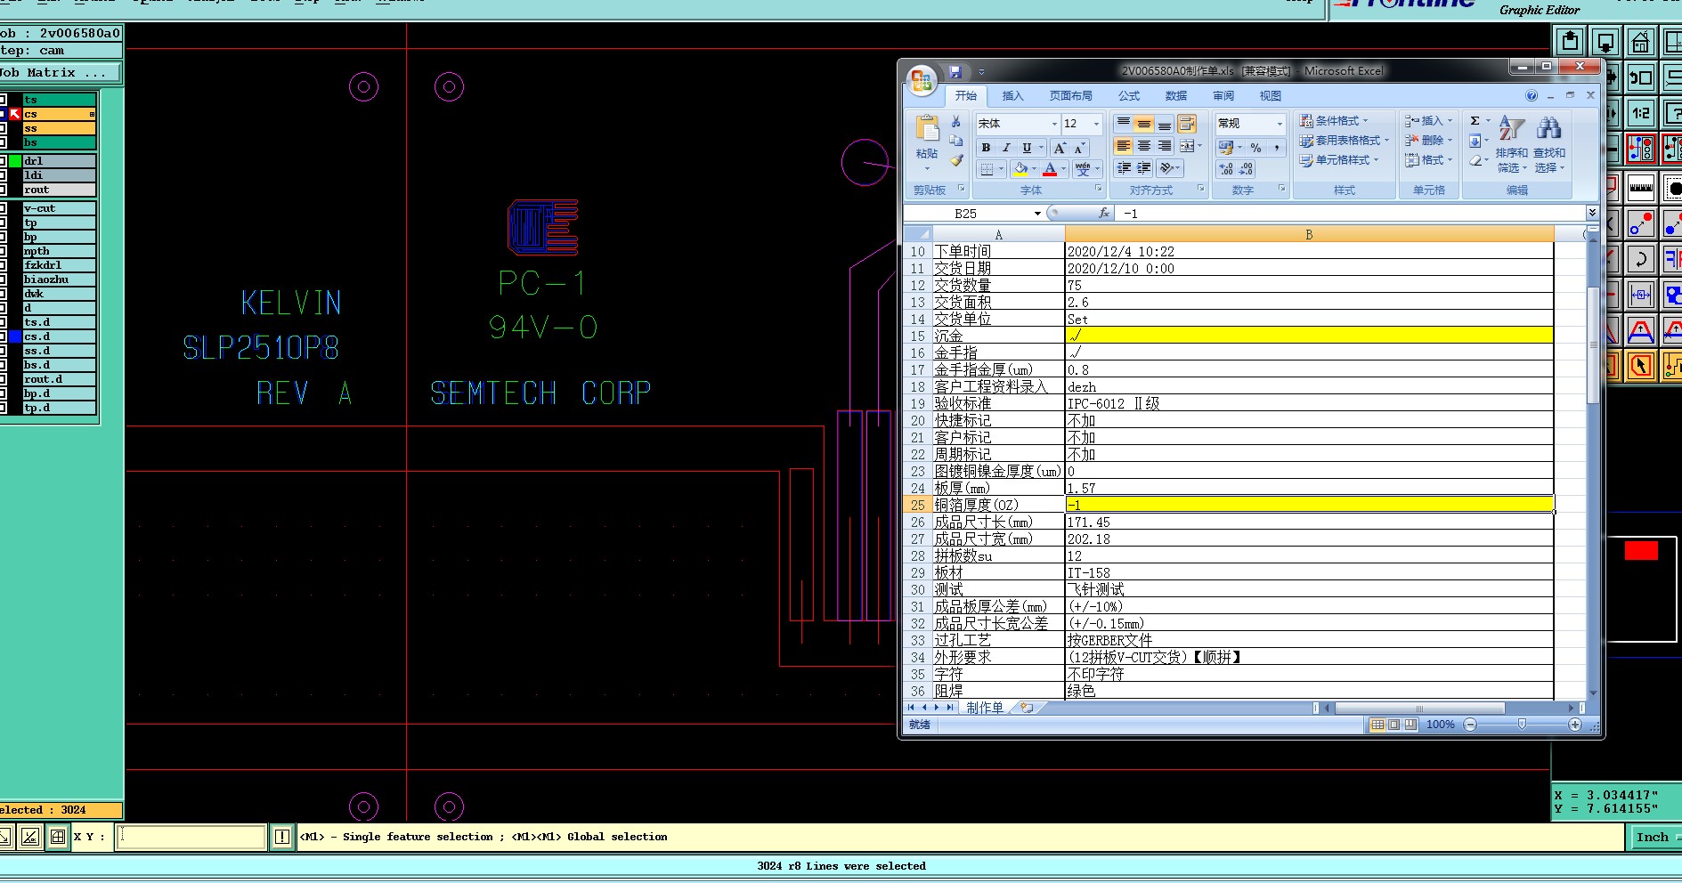Expand the number format dropdown 常规

tap(1280, 124)
